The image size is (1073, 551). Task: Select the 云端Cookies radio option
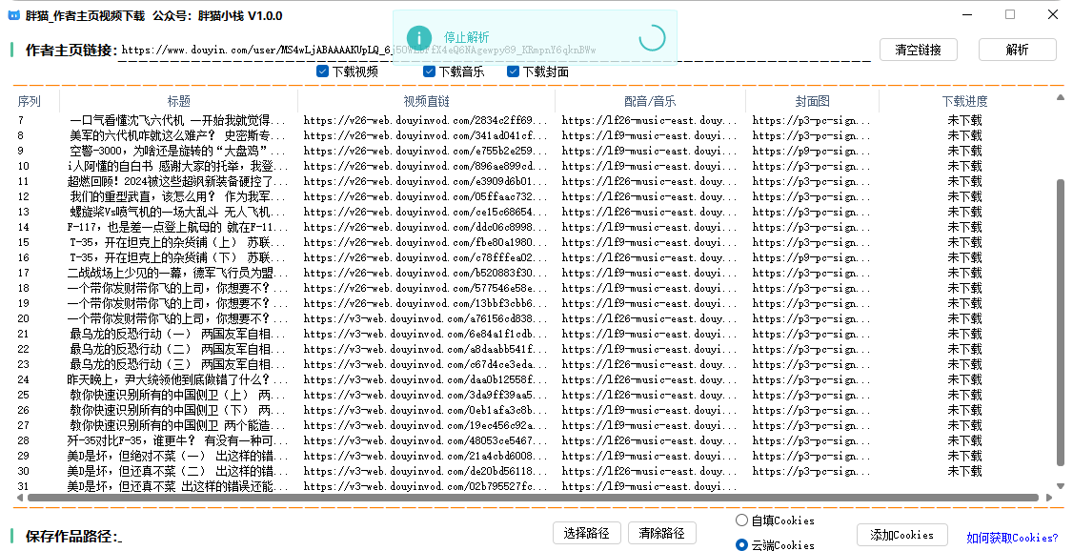(x=741, y=545)
